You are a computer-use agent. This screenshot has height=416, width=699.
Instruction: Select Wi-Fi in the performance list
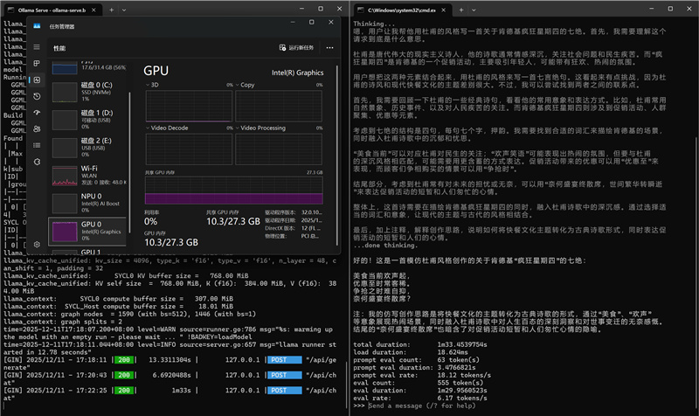click(87, 172)
